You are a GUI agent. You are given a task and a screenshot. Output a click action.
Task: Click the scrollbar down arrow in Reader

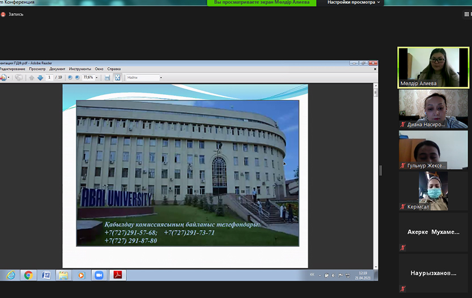(x=375, y=267)
